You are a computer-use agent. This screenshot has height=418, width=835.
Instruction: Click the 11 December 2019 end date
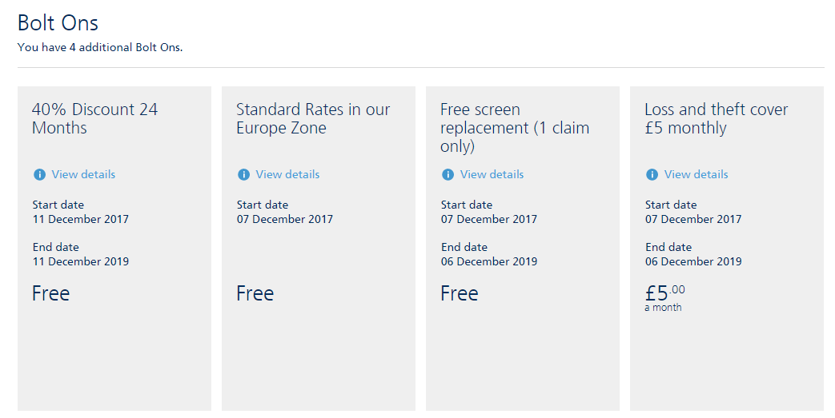click(80, 261)
